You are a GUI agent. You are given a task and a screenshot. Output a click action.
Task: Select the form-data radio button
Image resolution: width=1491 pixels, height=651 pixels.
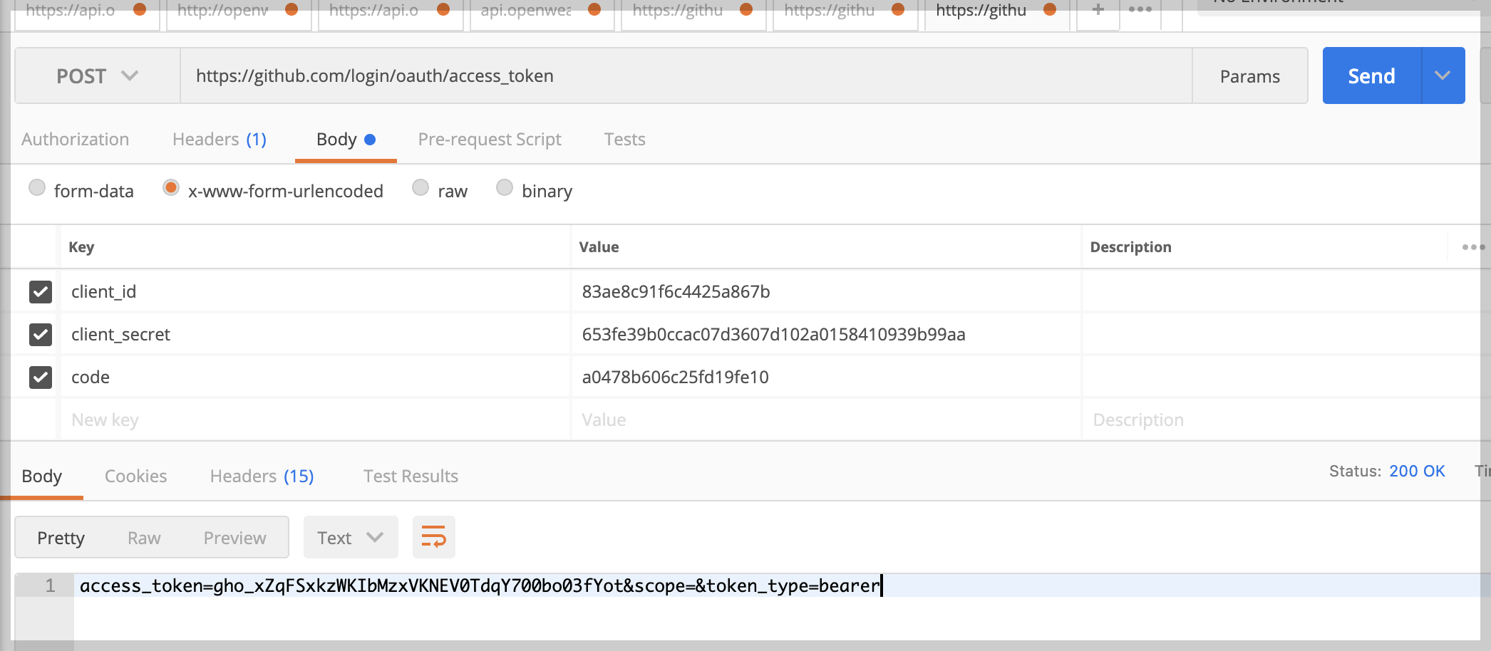[x=37, y=187]
